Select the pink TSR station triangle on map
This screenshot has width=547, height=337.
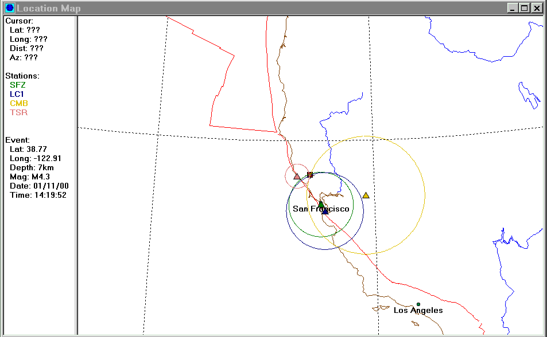pyautogui.click(x=297, y=177)
